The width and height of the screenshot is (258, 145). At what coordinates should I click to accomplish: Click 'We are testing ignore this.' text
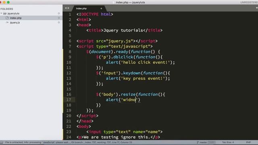point(117,137)
